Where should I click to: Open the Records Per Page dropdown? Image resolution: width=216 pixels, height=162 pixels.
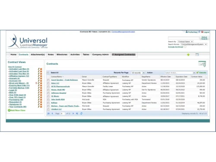(138, 73)
